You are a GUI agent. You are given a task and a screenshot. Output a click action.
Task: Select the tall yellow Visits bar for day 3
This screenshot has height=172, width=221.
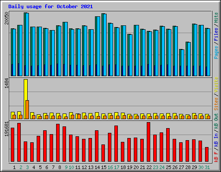(25, 99)
